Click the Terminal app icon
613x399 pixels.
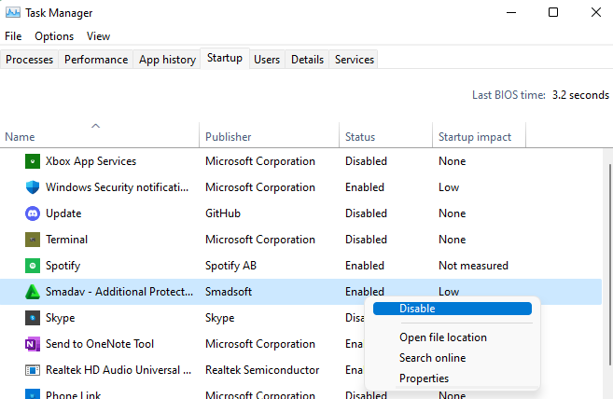point(33,240)
